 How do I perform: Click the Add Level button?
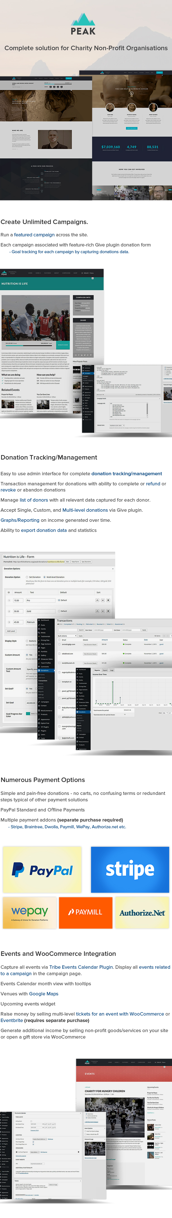(x=11, y=631)
